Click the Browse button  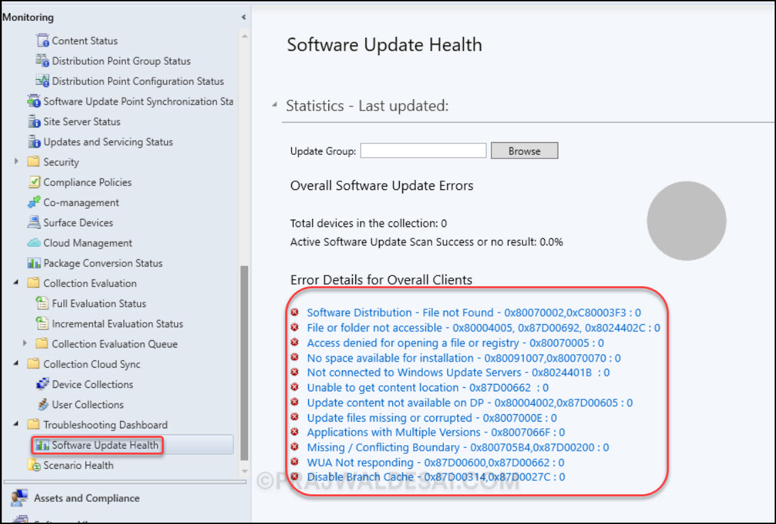(524, 151)
